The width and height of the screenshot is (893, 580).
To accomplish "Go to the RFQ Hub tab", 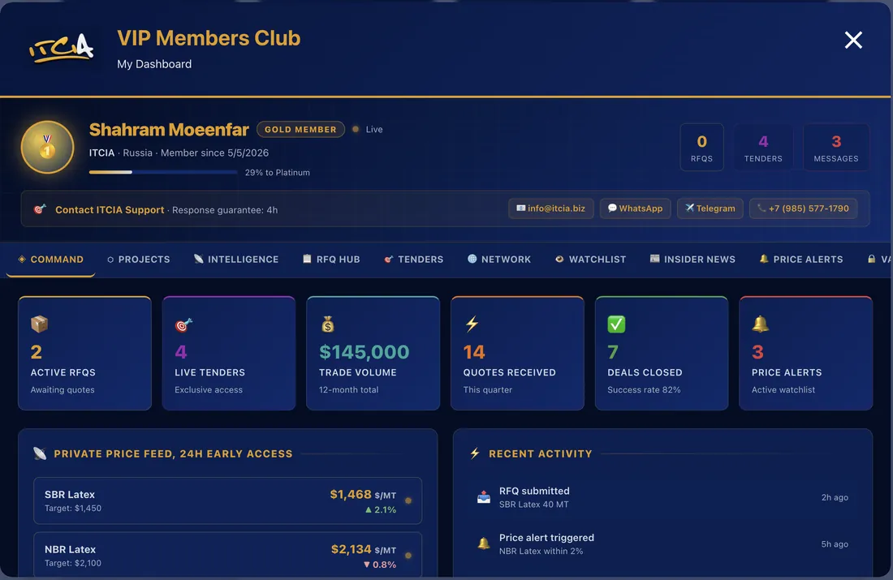I will click(331, 259).
